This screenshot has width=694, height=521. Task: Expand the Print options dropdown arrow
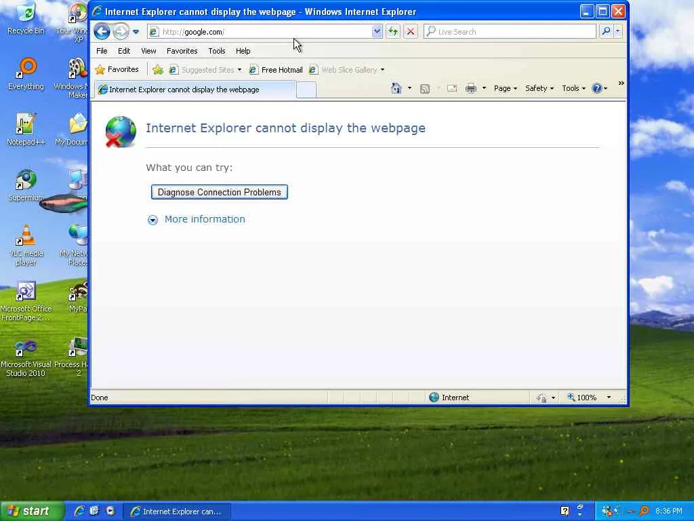[x=484, y=88]
